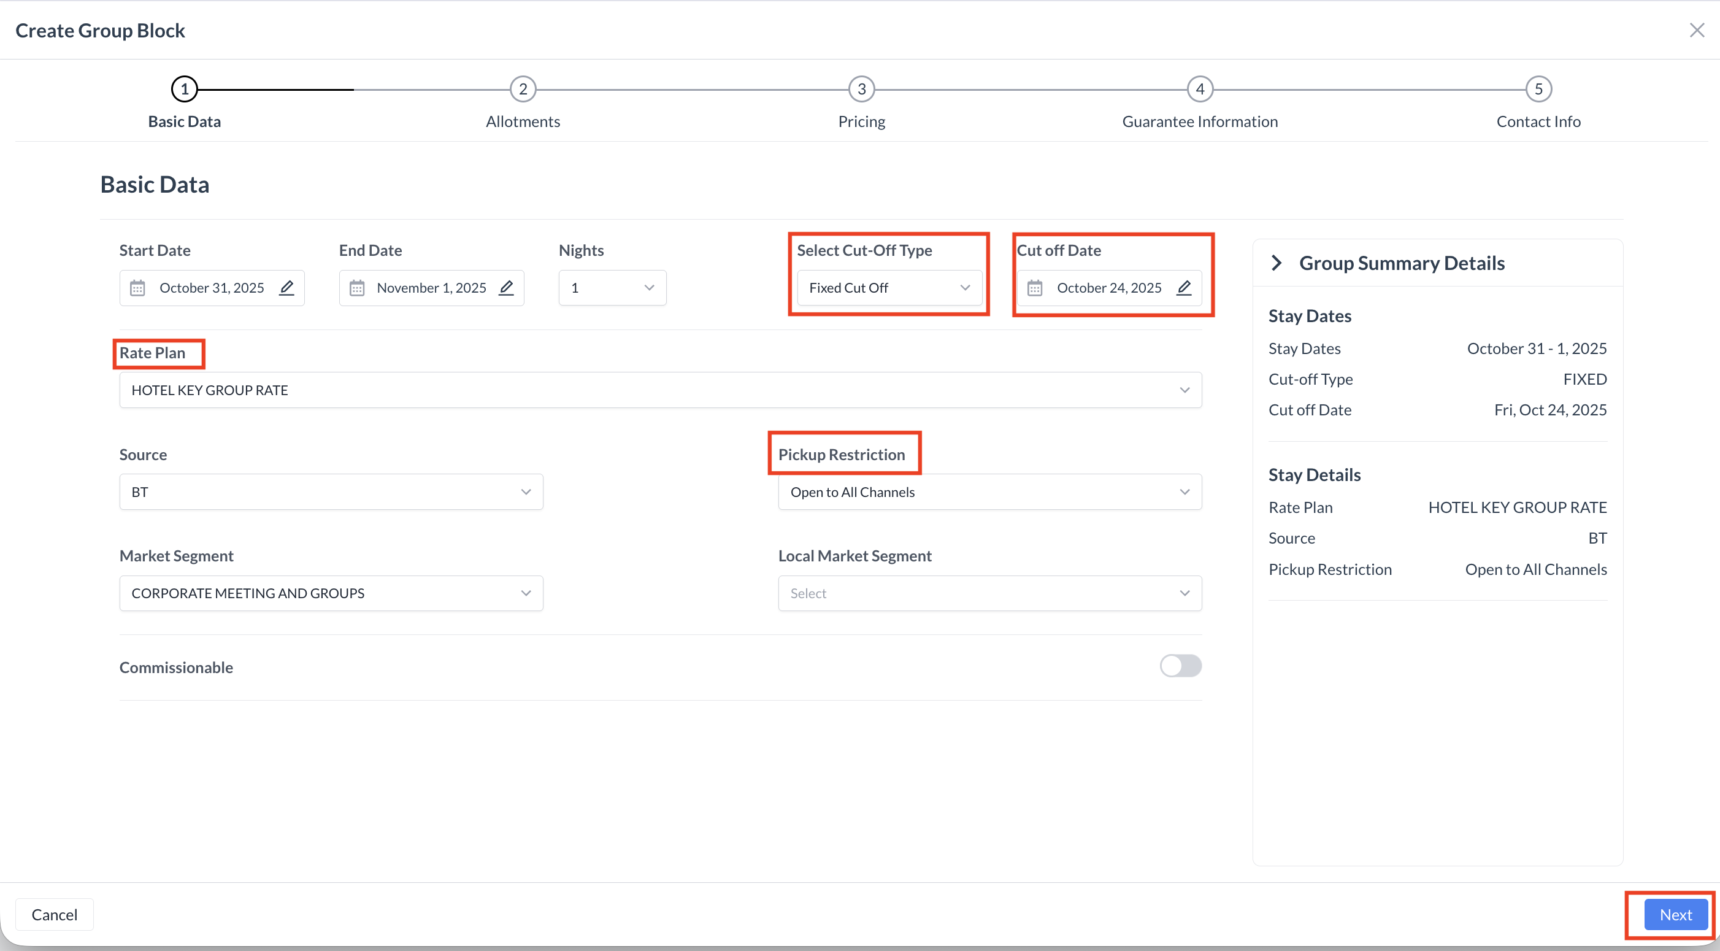This screenshot has width=1720, height=951.
Task: Close the Create Group Block dialog
Action: [1697, 30]
